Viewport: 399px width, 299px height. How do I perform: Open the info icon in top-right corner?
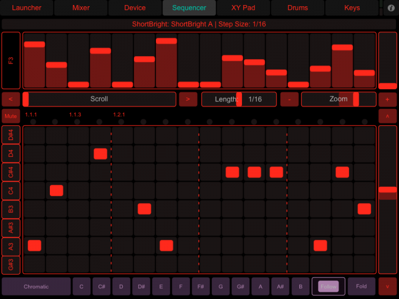(390, 8)
